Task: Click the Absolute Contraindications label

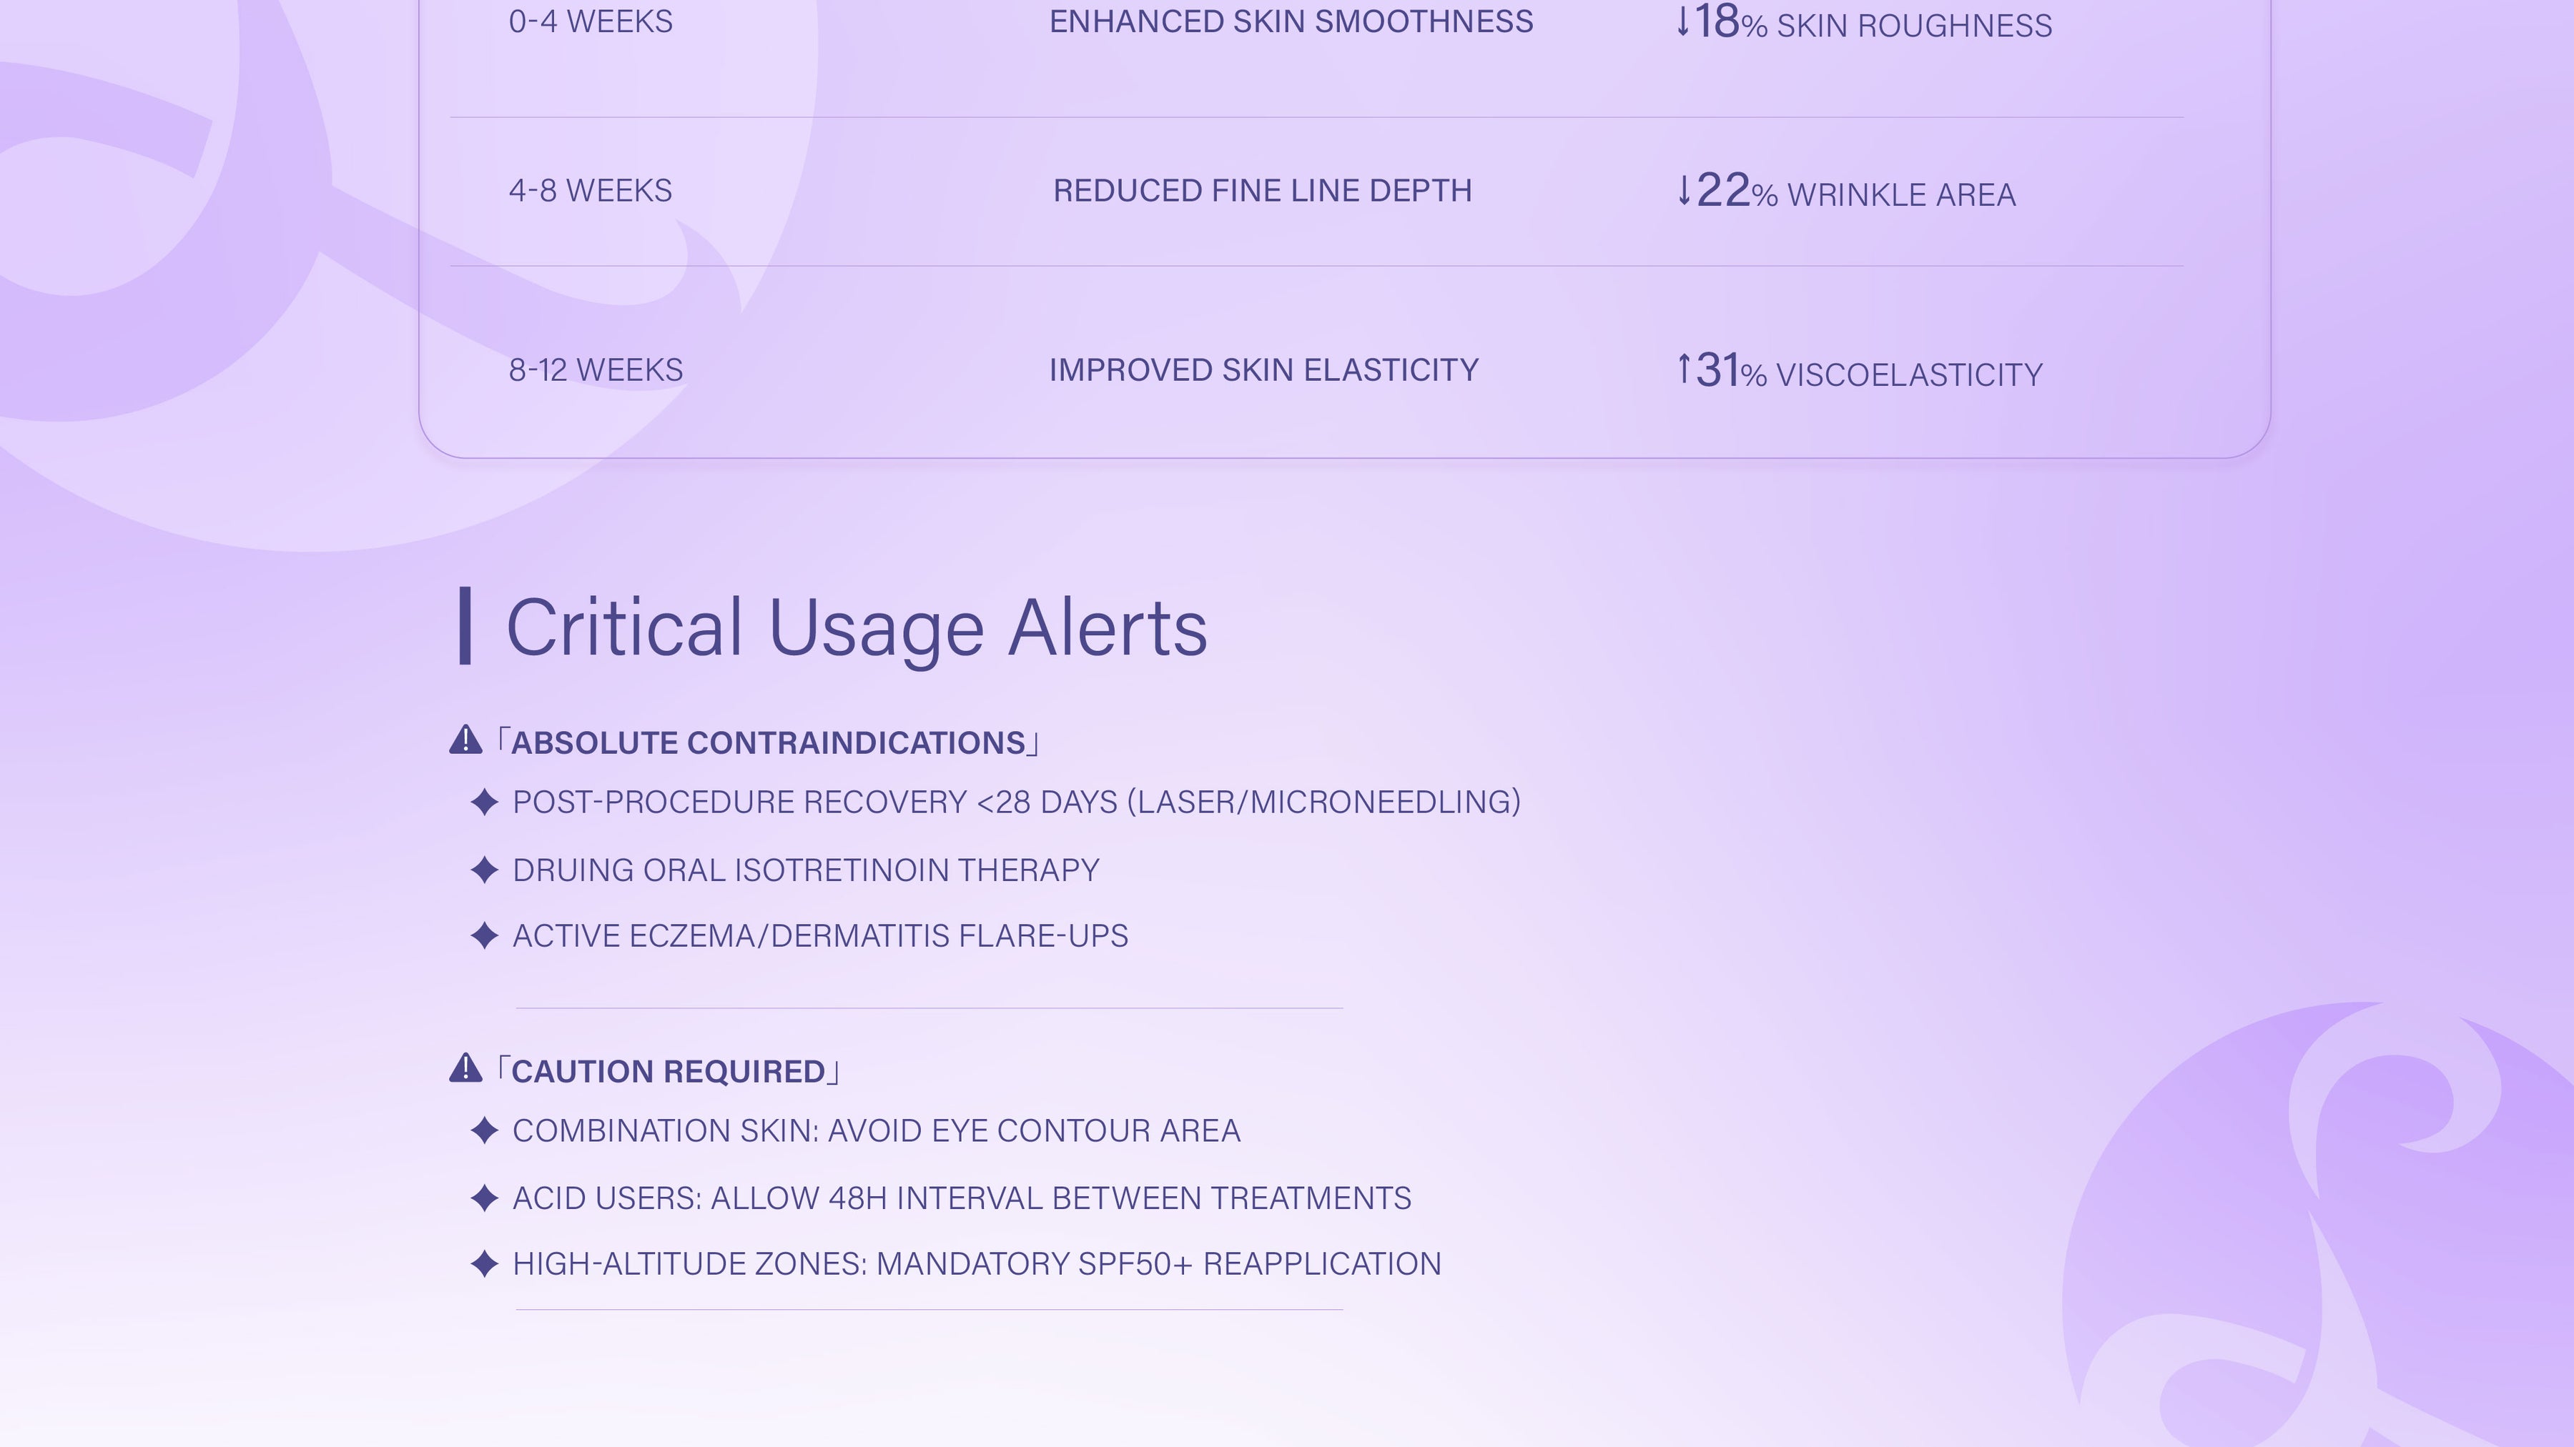Action: (767, 743)
